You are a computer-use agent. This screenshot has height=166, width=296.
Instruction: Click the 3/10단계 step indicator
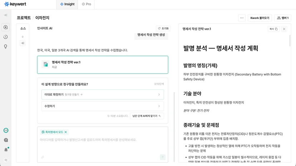click(159, 84)
